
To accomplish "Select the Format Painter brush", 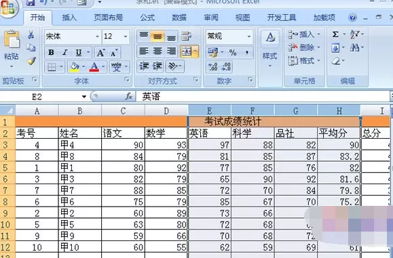I will click(x=31, y=60).
